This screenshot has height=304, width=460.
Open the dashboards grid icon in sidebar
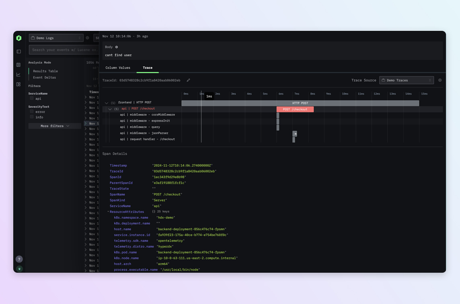pos(18,84)
